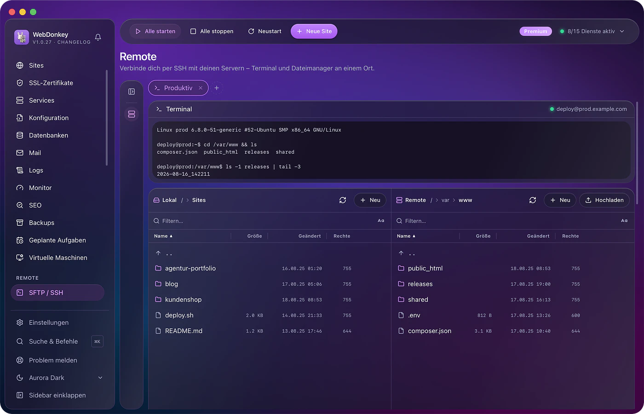644x414 pixels.
Task: Select the agentur-portfolio folder
Action: tap(270, 268)
